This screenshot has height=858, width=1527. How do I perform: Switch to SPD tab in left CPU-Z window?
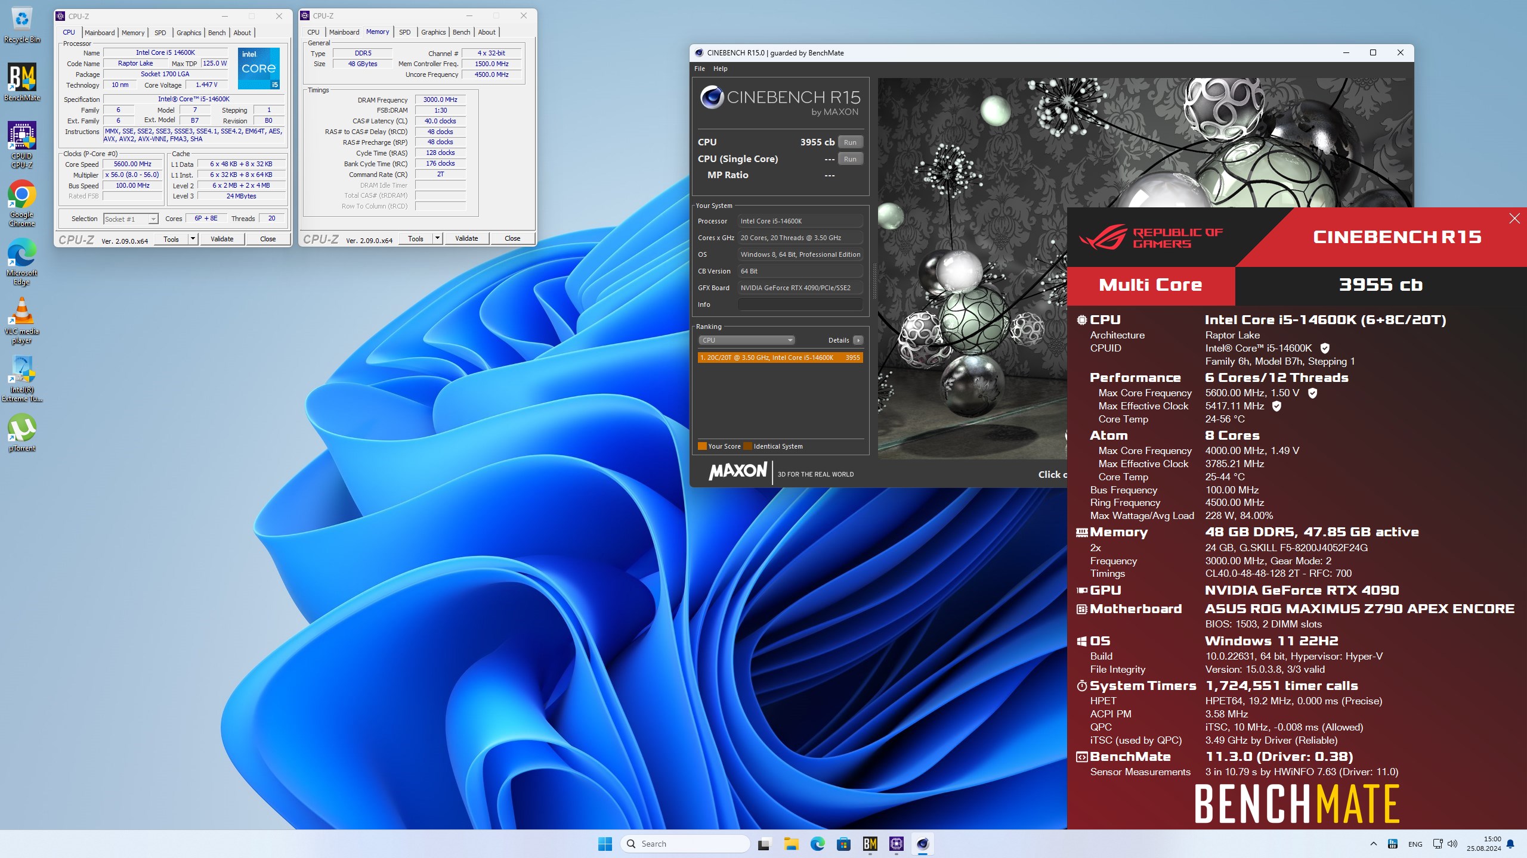pos(160,33)
